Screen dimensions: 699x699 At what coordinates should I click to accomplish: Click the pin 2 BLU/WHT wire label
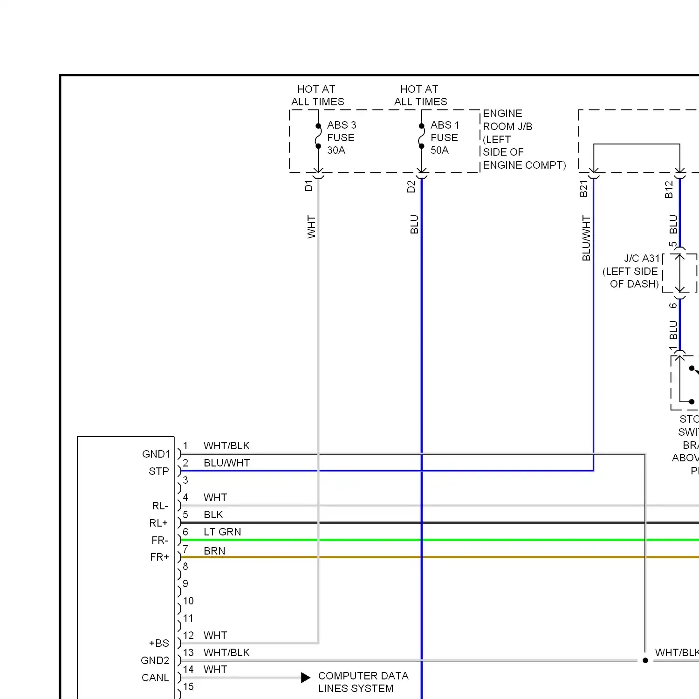pyautogui.click(x=227, y=463)
